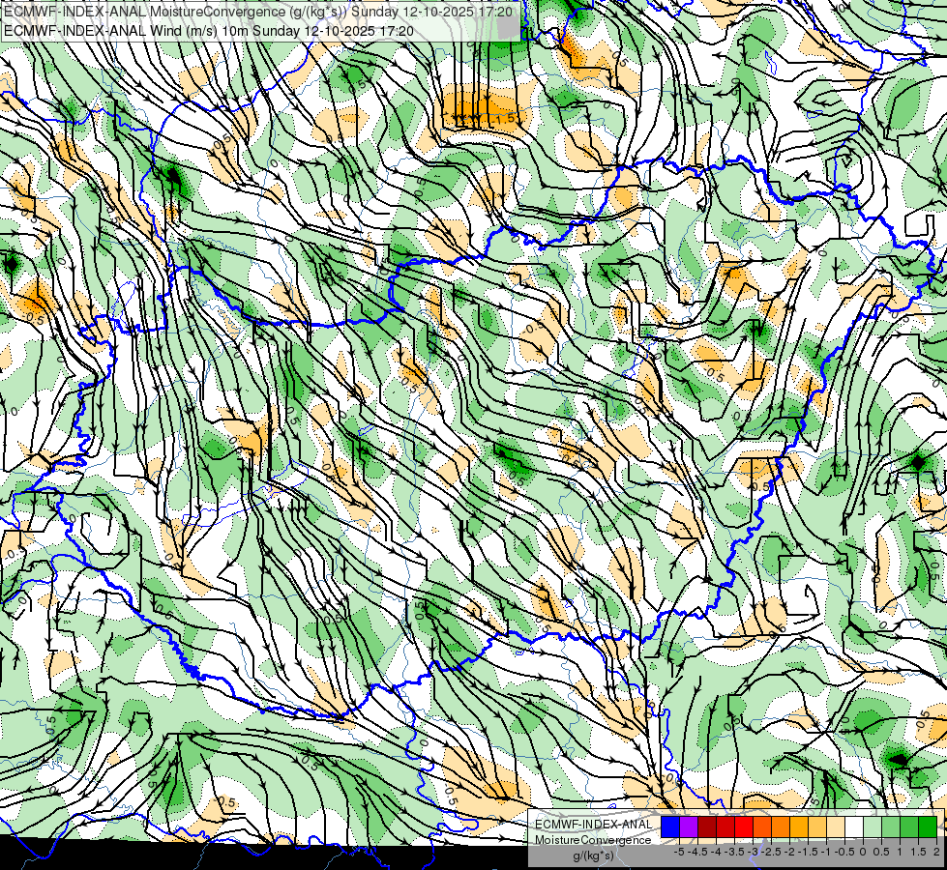Viewport: 947px width, 870px height.
Task: Pick legend swatch between -3.5 and -3
Action: [744, 826]
